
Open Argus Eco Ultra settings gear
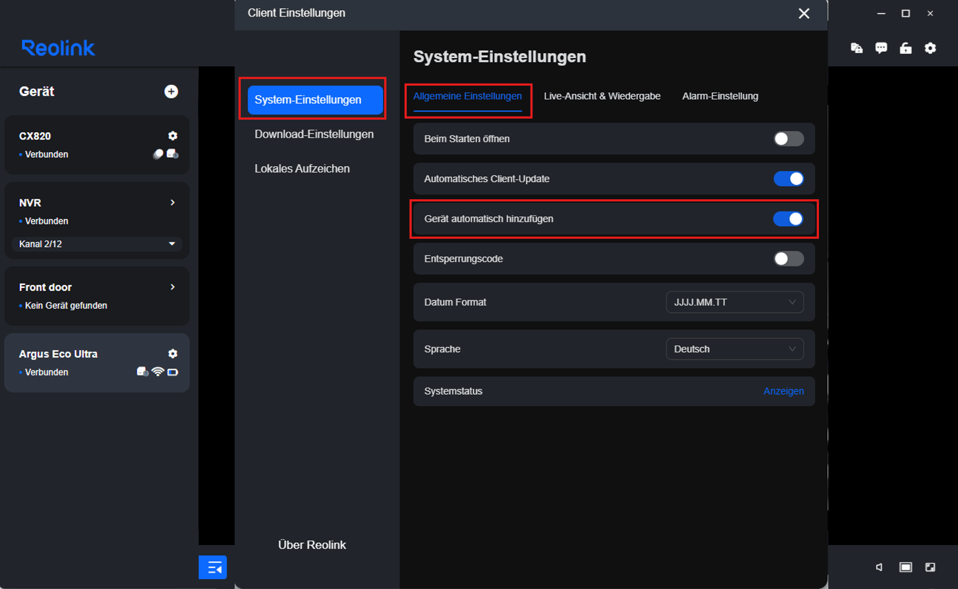coord(173,354)
